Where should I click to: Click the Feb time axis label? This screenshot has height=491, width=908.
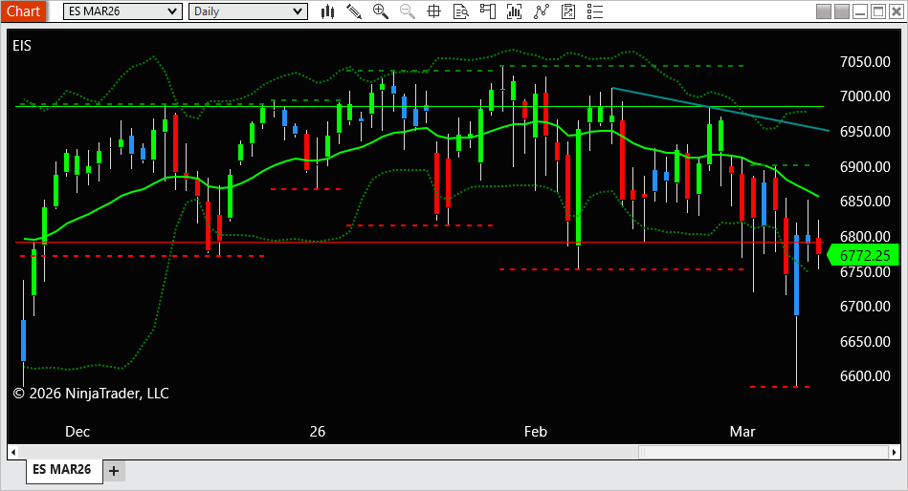click(x=536, y=432)
